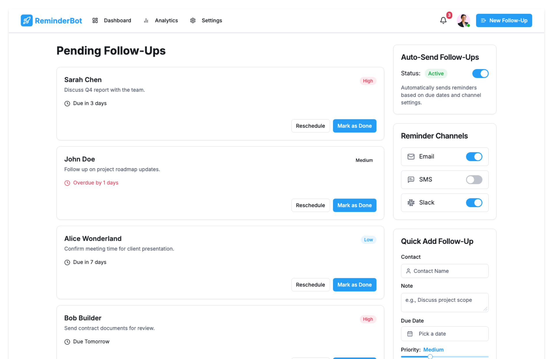This screenshot has width=553, height=359.
Task: Click the Settings gear icon
Action: tap(193, 20)
